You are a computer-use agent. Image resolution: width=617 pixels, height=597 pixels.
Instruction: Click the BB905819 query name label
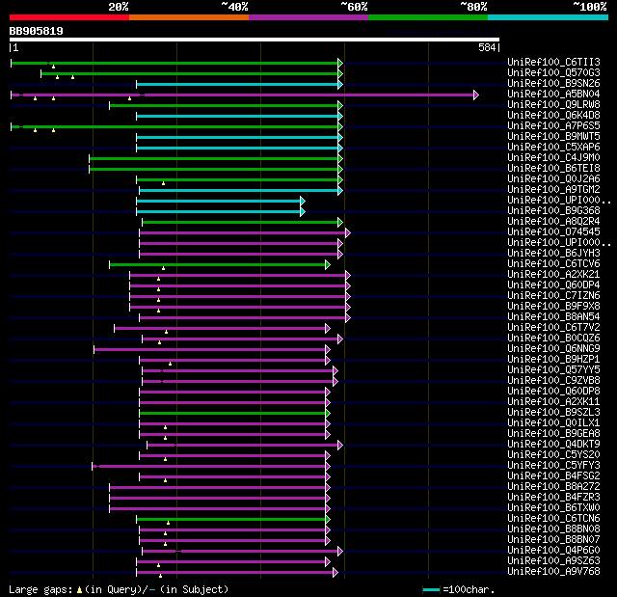(x=36, y=31)
